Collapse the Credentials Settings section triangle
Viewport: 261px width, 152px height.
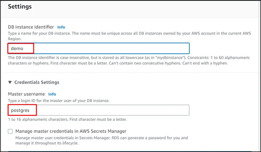pyautogui.click(x=10, y=83)
